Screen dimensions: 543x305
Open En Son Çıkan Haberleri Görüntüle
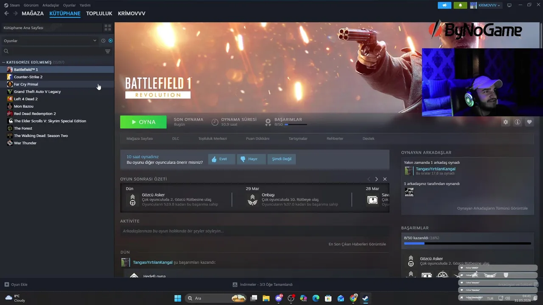357,244
